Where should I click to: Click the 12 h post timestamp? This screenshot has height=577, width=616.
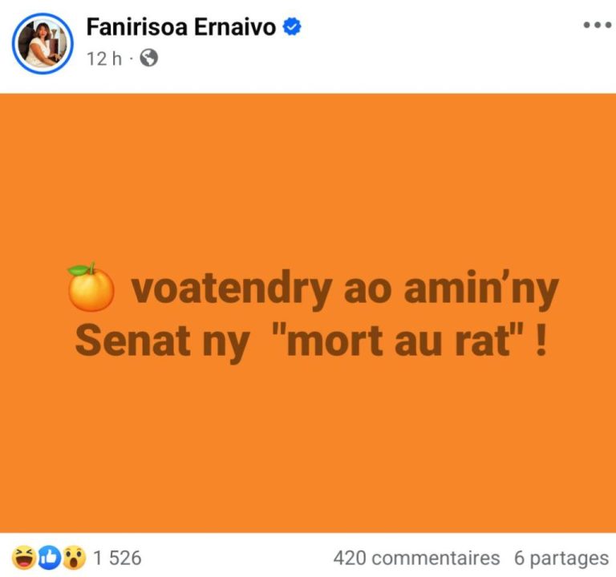click(x=104, y=59)
